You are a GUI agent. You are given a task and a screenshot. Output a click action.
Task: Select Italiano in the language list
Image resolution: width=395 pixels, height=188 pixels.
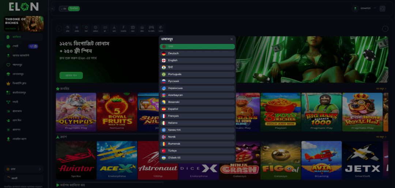[197, 123]
